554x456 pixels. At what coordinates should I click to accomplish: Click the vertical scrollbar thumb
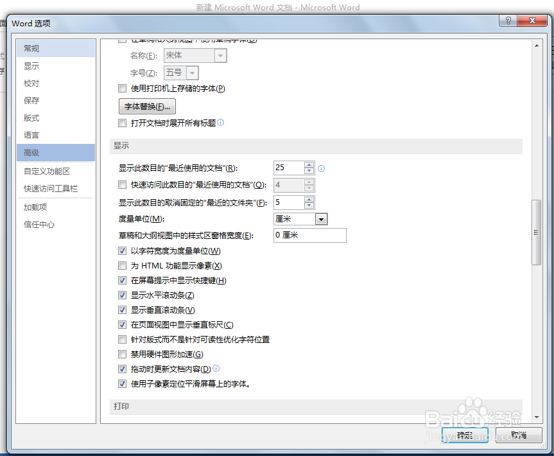536,232
